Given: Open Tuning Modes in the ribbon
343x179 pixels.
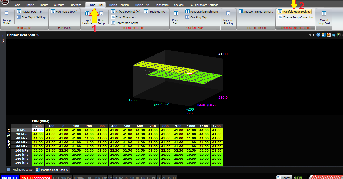Looking at the screenshot, I should point(7,18).
